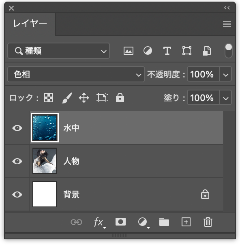Open the 種類 filter type dropdown

tap(58, 51)
